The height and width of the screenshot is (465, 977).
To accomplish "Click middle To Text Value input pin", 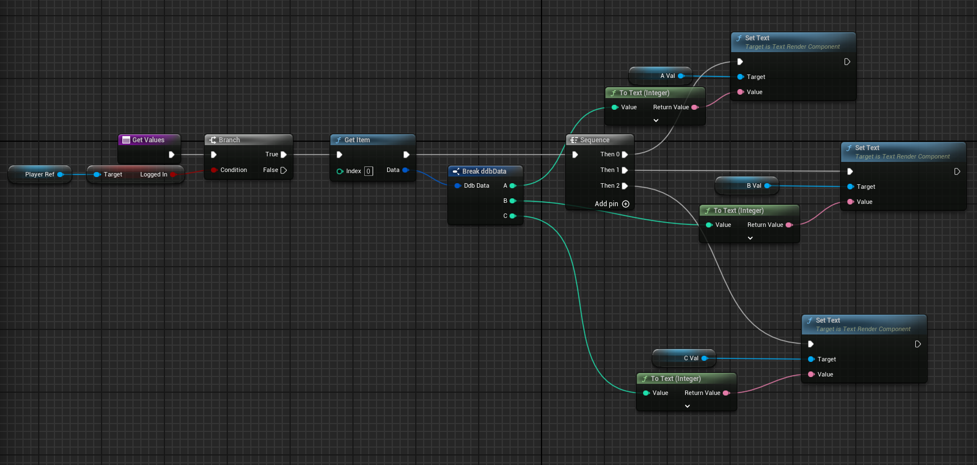I will 709,225.
